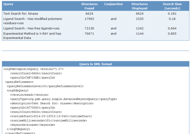Click the opening orgPdbQuery tag

(18, 90)
